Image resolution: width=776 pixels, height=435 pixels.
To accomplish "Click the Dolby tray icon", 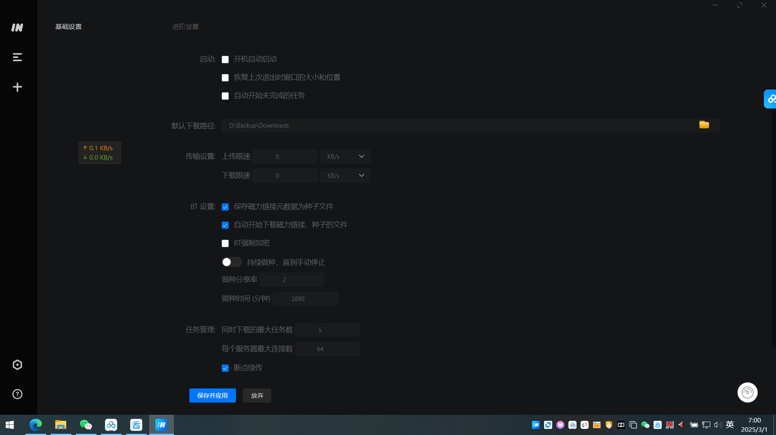I will click(x=621, y=425).
